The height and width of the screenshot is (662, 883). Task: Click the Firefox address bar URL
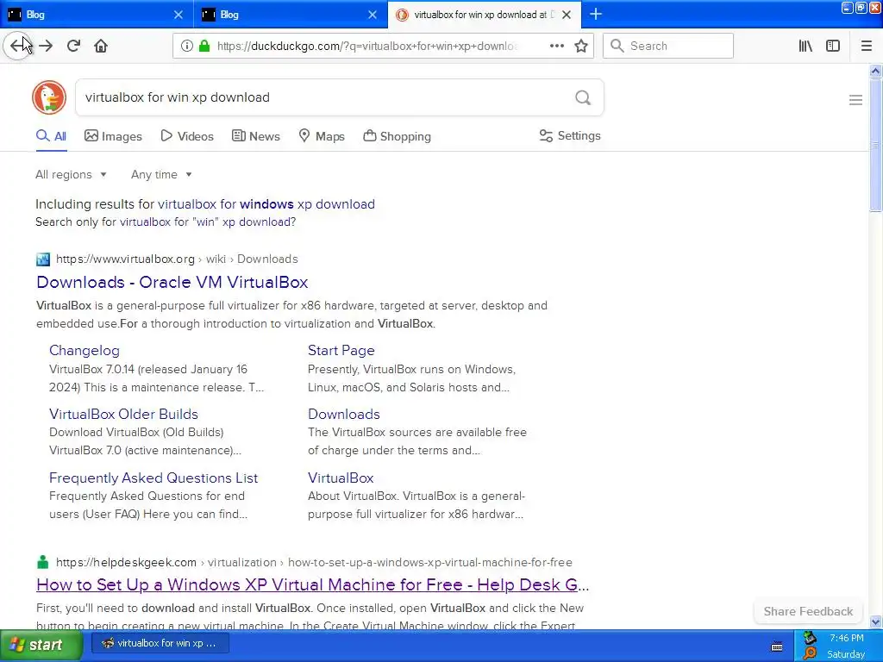367,47
